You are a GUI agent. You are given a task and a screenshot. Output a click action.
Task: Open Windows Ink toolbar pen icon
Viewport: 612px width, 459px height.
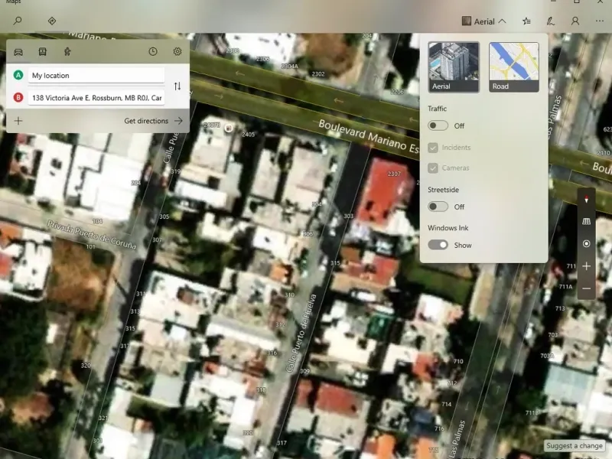(x=550, y=21)
